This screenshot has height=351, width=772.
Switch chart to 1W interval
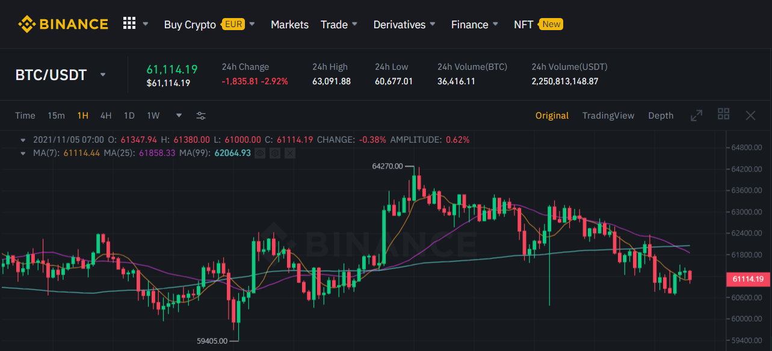tap(153, 116)
